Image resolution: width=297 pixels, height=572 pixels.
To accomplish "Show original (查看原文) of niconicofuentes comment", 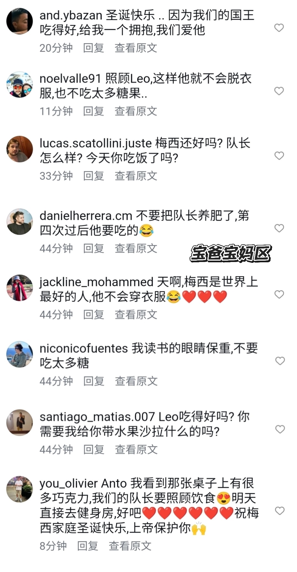I will coord(136,381).
